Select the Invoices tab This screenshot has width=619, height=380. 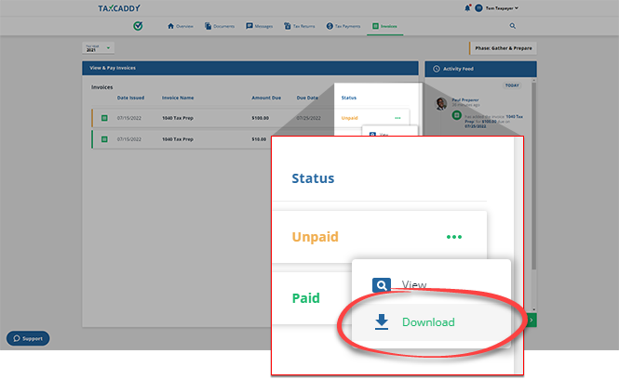(384, 26)
